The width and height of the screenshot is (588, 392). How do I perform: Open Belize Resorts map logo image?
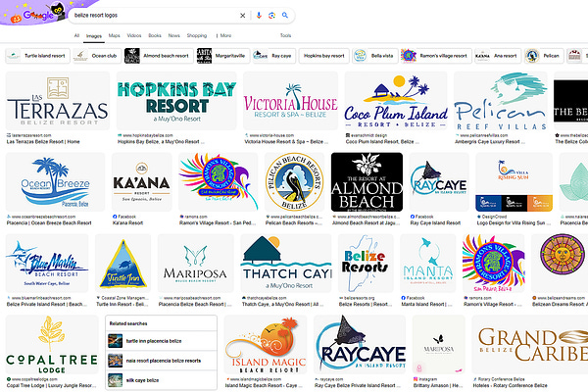point(366,264)
